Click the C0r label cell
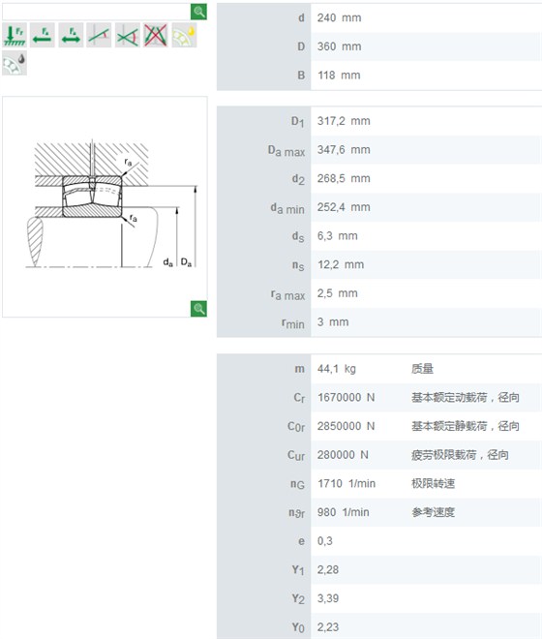The image size is (542, 639). tap(263, 426)
